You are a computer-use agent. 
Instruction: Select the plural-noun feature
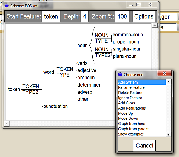(125, 56)
